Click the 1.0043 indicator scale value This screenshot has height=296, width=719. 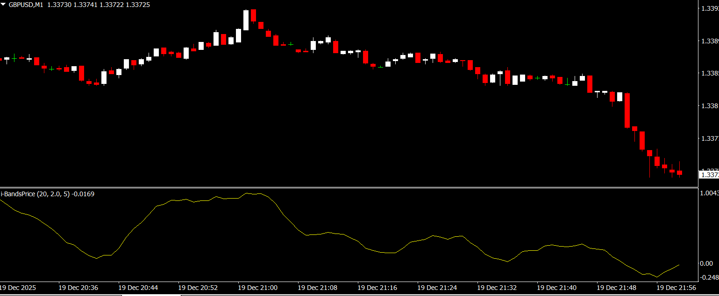pos(710,193)
